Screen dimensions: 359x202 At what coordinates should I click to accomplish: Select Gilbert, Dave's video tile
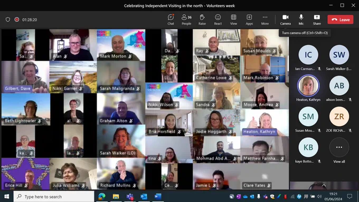[25, 77]
